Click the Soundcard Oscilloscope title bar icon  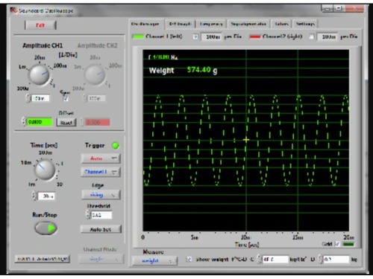(x=13, y=10)
